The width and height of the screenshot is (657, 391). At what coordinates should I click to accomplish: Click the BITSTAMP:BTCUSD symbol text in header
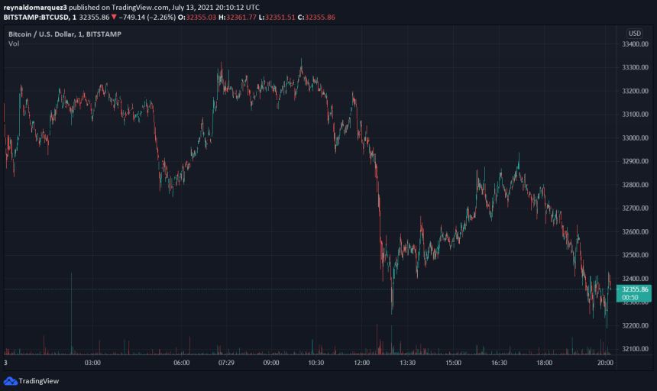pyautogui.click(x=34, y=16)
